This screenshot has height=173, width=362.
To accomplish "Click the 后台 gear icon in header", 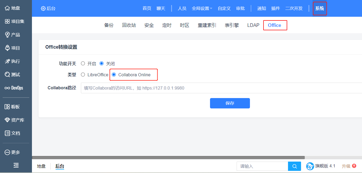I will (x=43, y=9).
